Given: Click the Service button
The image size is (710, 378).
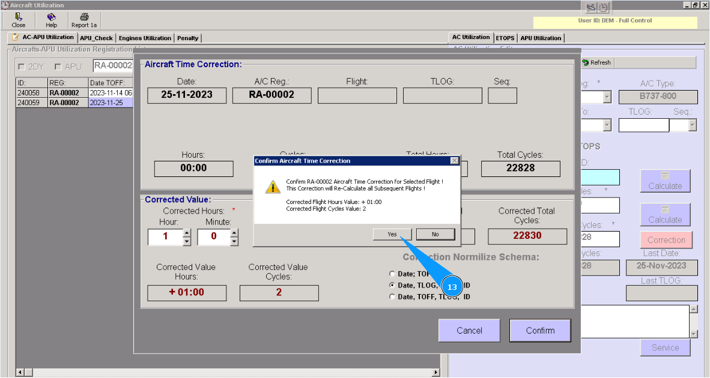Looking at the screenshot, I should pyautogui.click(x=665, y=348).
